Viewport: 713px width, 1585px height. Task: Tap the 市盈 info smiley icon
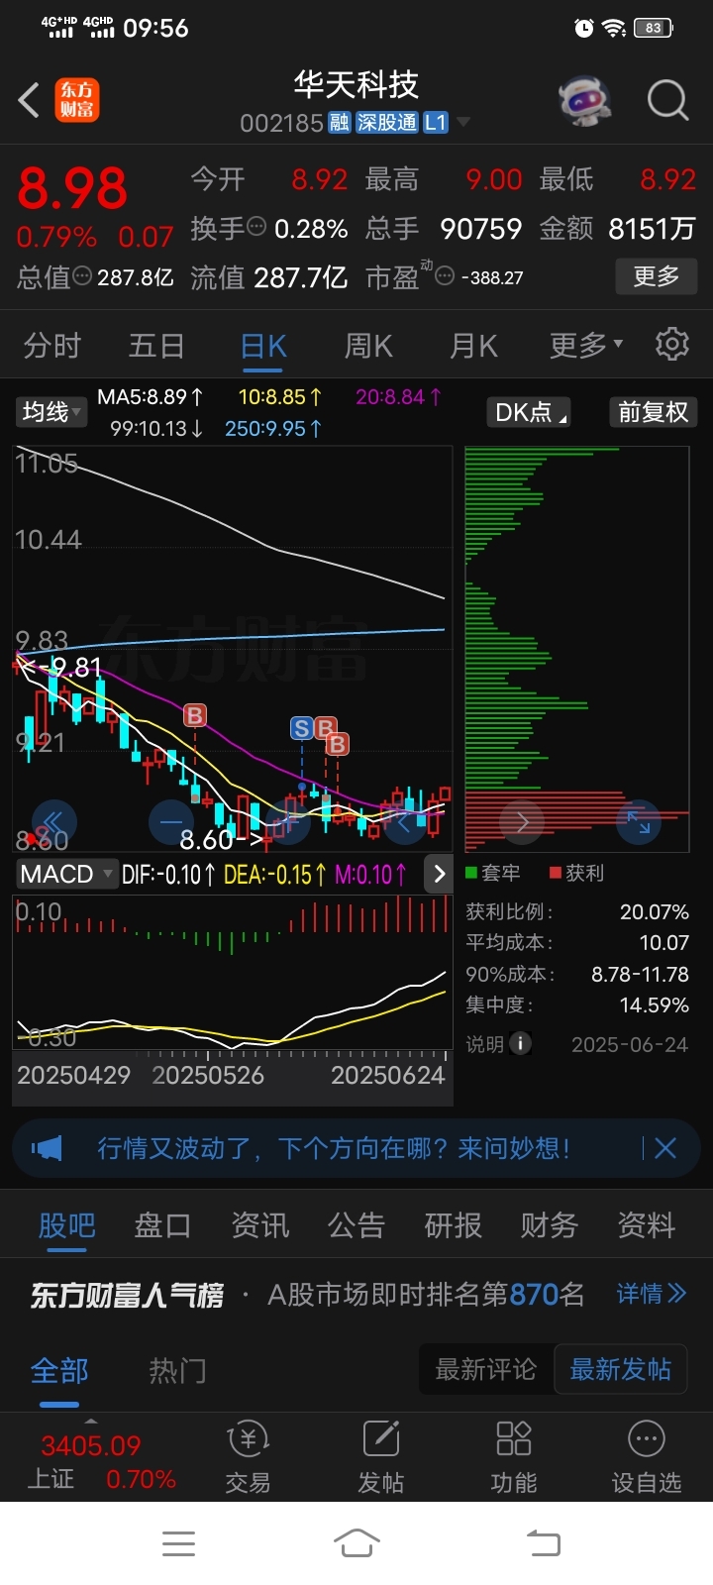(x=445, y=276)
